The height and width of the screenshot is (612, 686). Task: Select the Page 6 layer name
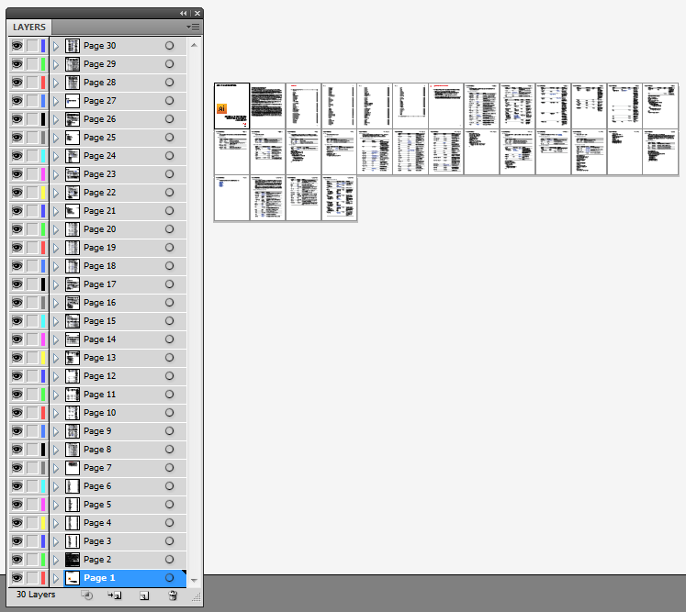coord(97,486)
